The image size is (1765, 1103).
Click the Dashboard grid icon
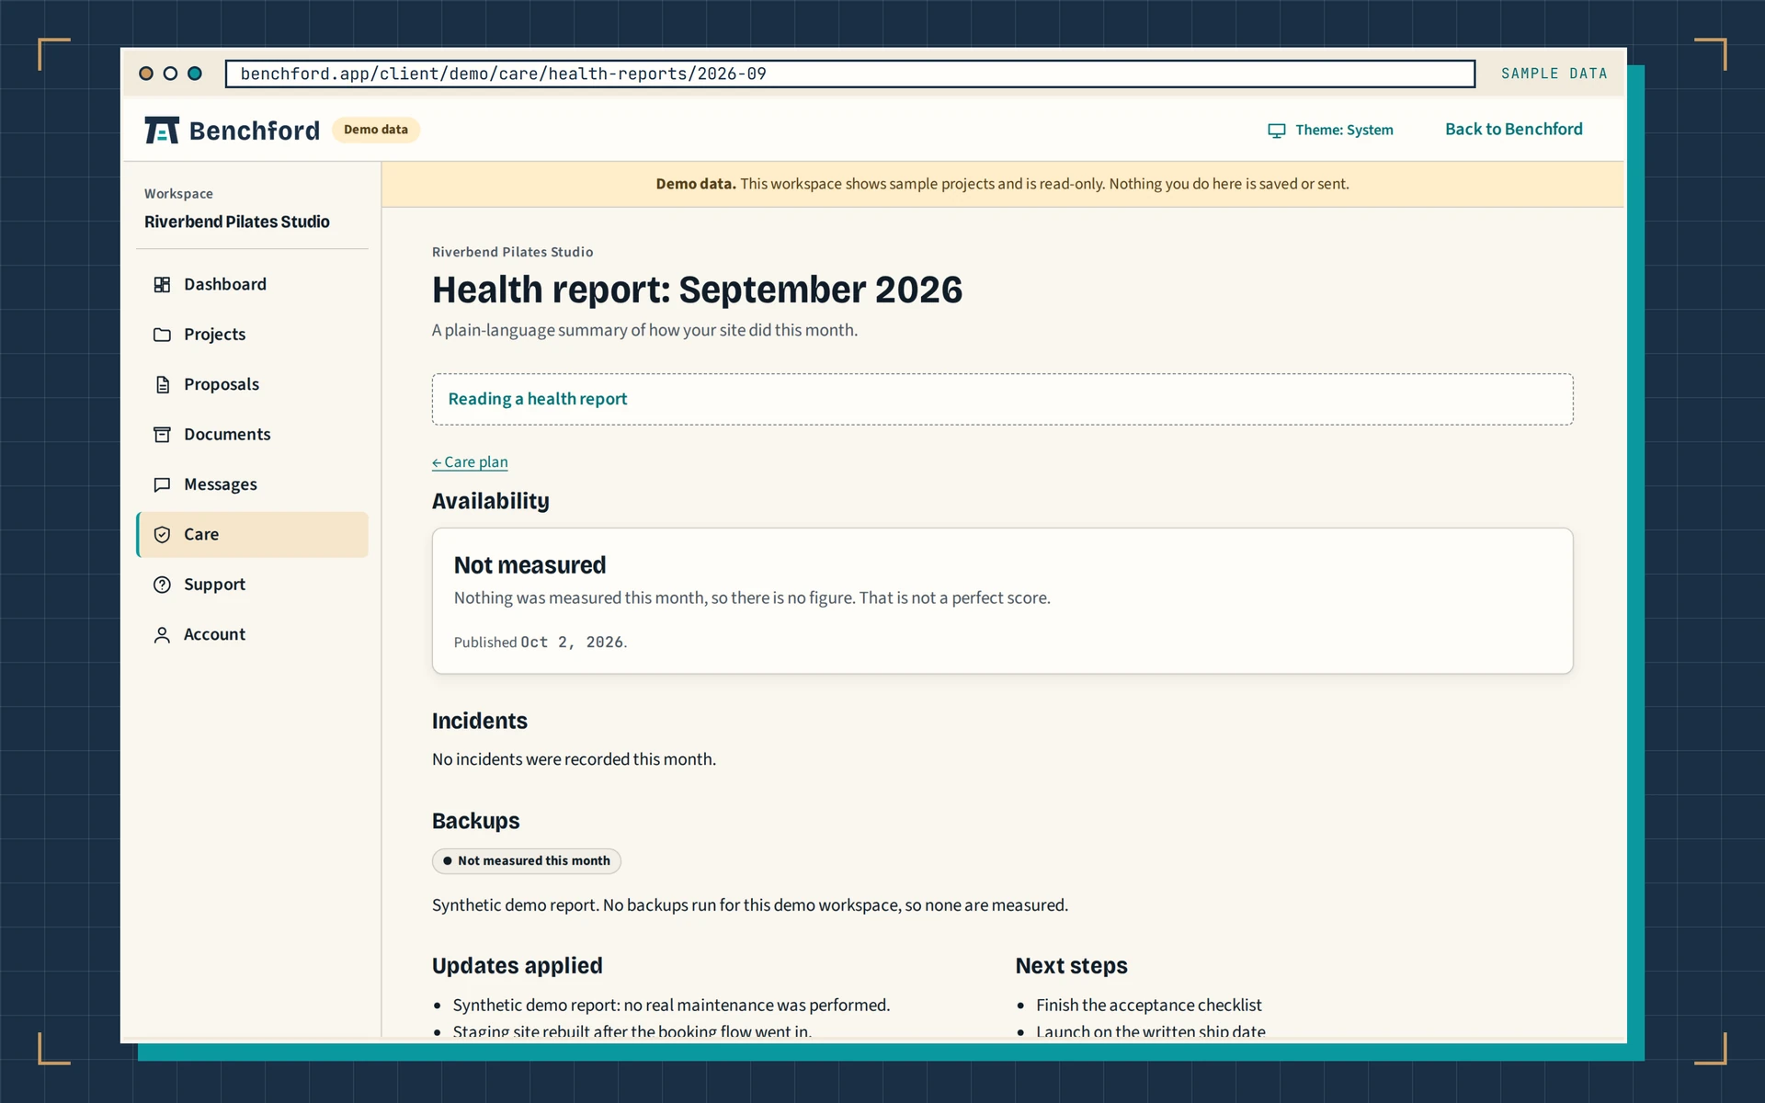coord(162,285)
